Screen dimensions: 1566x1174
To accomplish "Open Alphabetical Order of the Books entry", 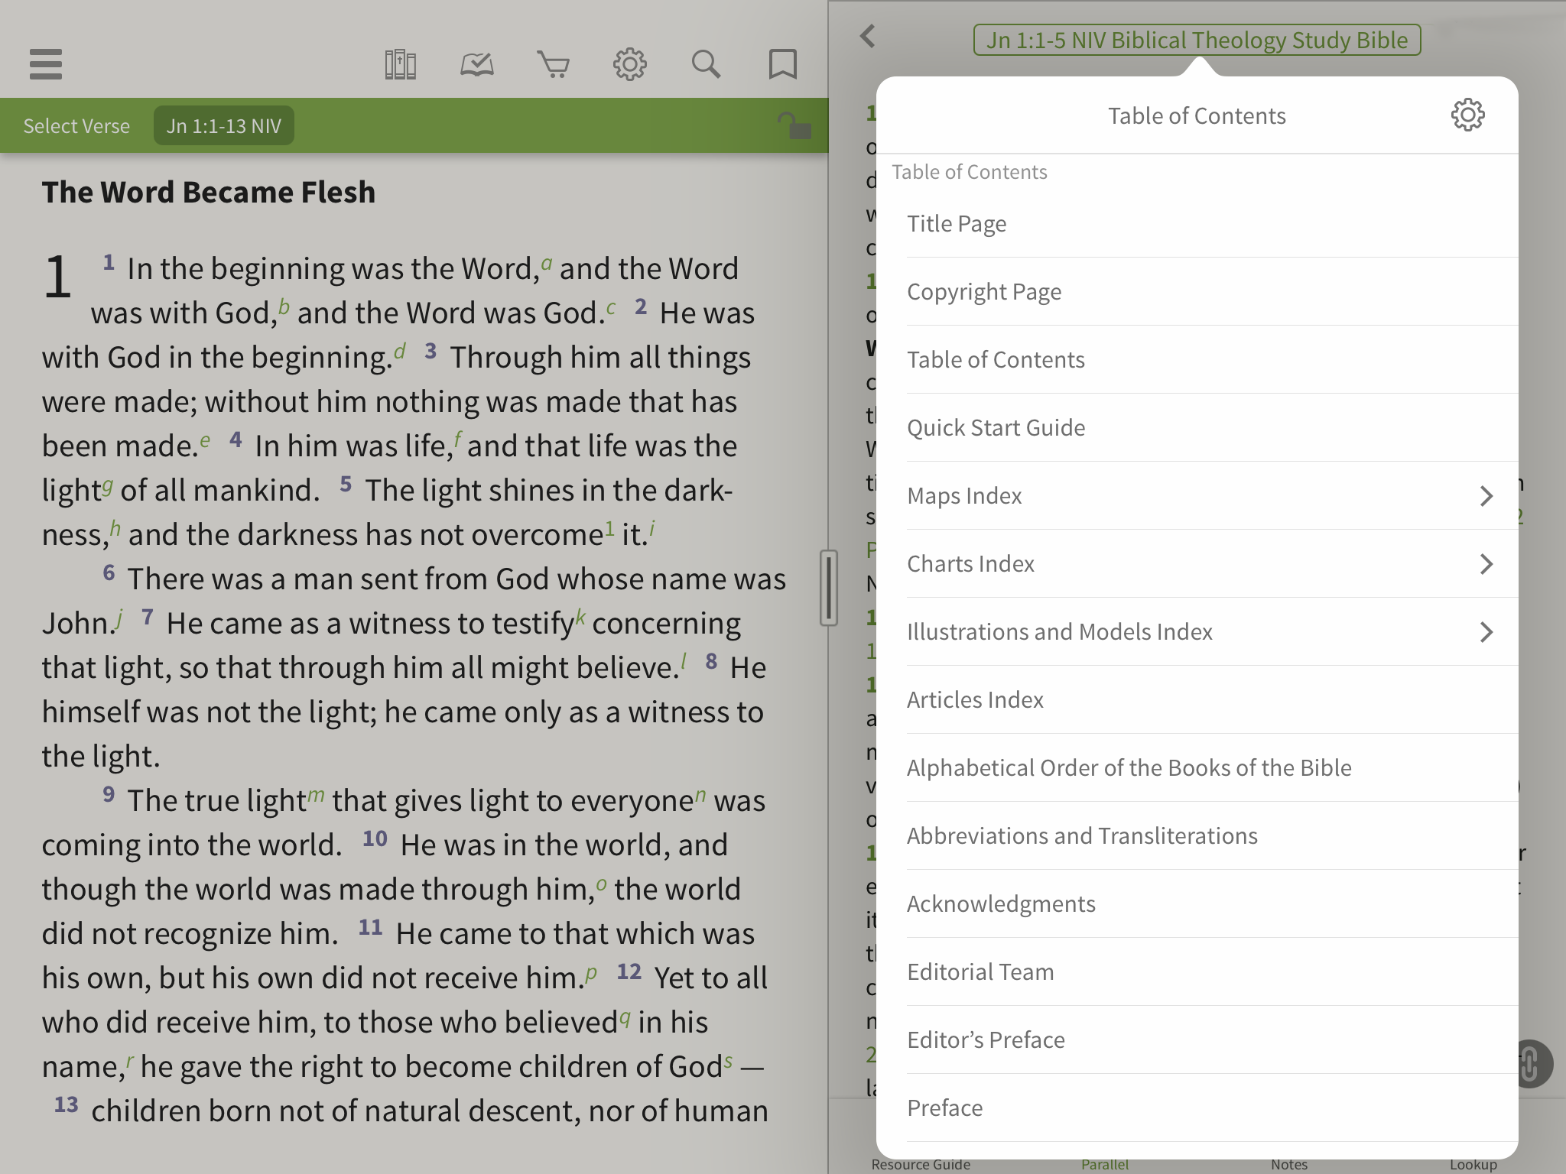I will (x=1197, y=768).
